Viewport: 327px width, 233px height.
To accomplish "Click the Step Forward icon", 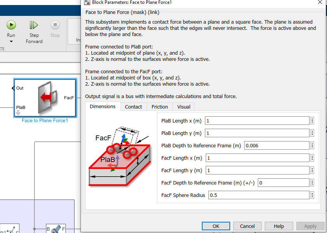I will click(34, 25).
